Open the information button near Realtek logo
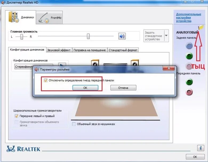Image resolution: width=208 pixels, height=162 pixels. tap(201, 148)
